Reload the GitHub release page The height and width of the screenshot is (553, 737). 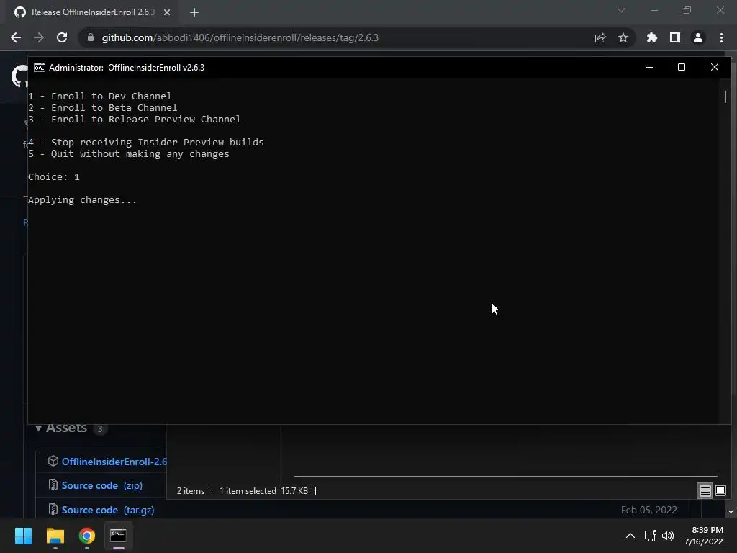[62, 37]
